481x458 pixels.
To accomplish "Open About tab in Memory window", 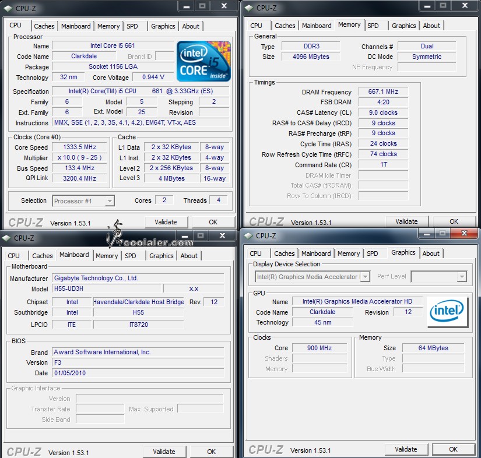I will 431,26.
